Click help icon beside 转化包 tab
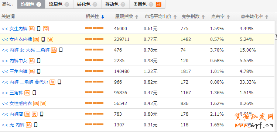This screenshot has width=277, height=133. pyautogui.click(x=95, y=4)
